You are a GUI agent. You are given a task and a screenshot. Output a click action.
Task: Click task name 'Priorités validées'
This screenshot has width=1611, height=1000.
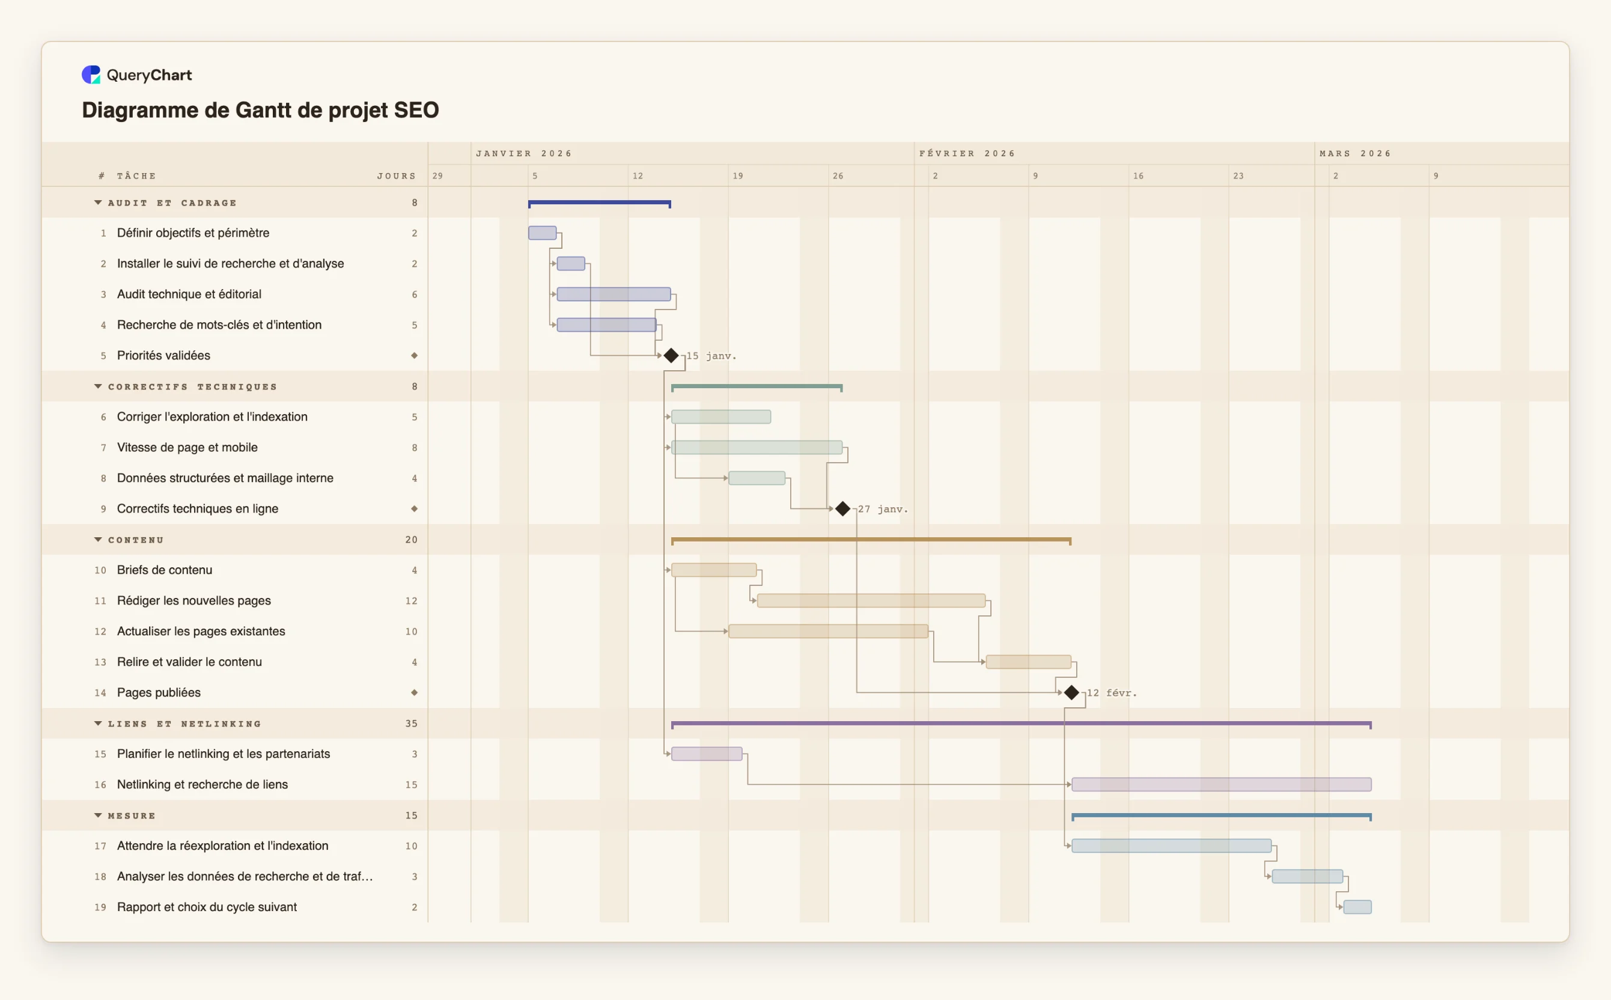(163, 356)
